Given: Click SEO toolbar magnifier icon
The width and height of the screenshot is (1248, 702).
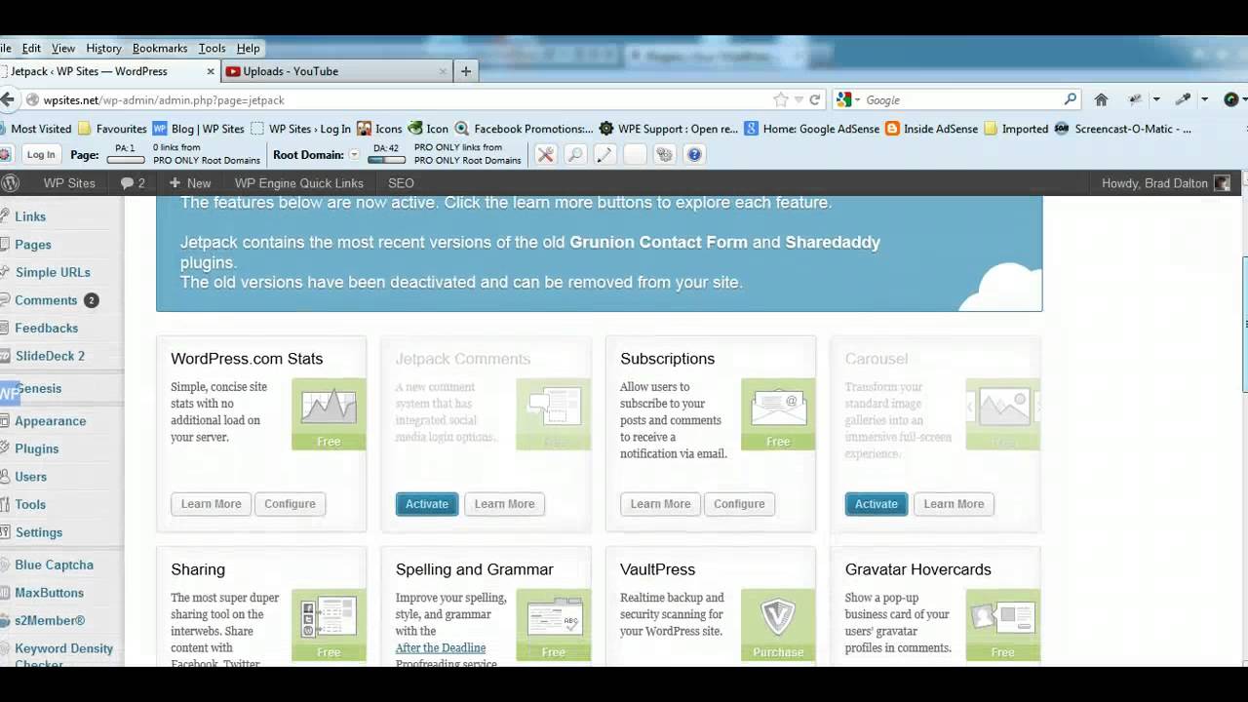Looking at the screenshot, I should point(575,154).
